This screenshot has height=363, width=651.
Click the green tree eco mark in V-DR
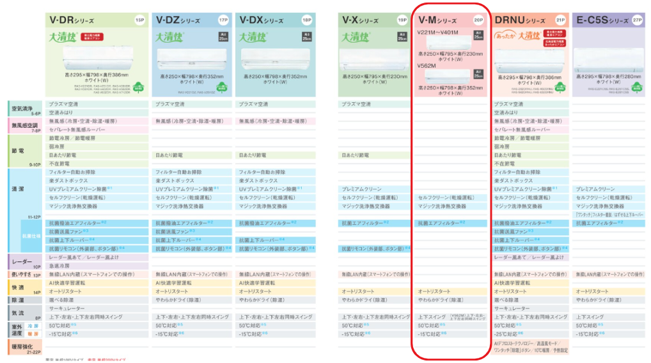139,87
